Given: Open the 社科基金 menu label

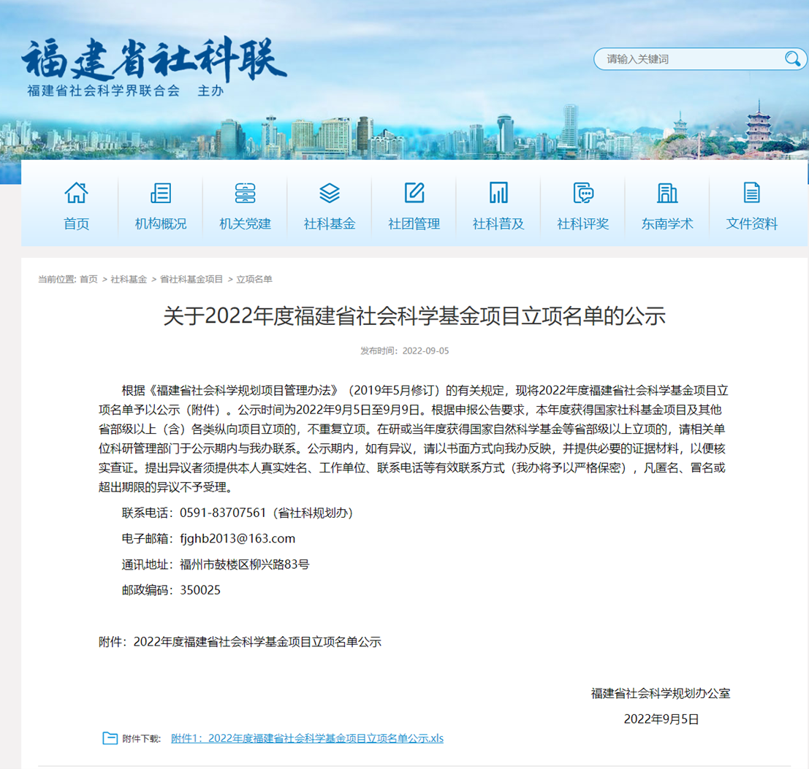Looking at the screenshot, I should (x=330, y=224).
